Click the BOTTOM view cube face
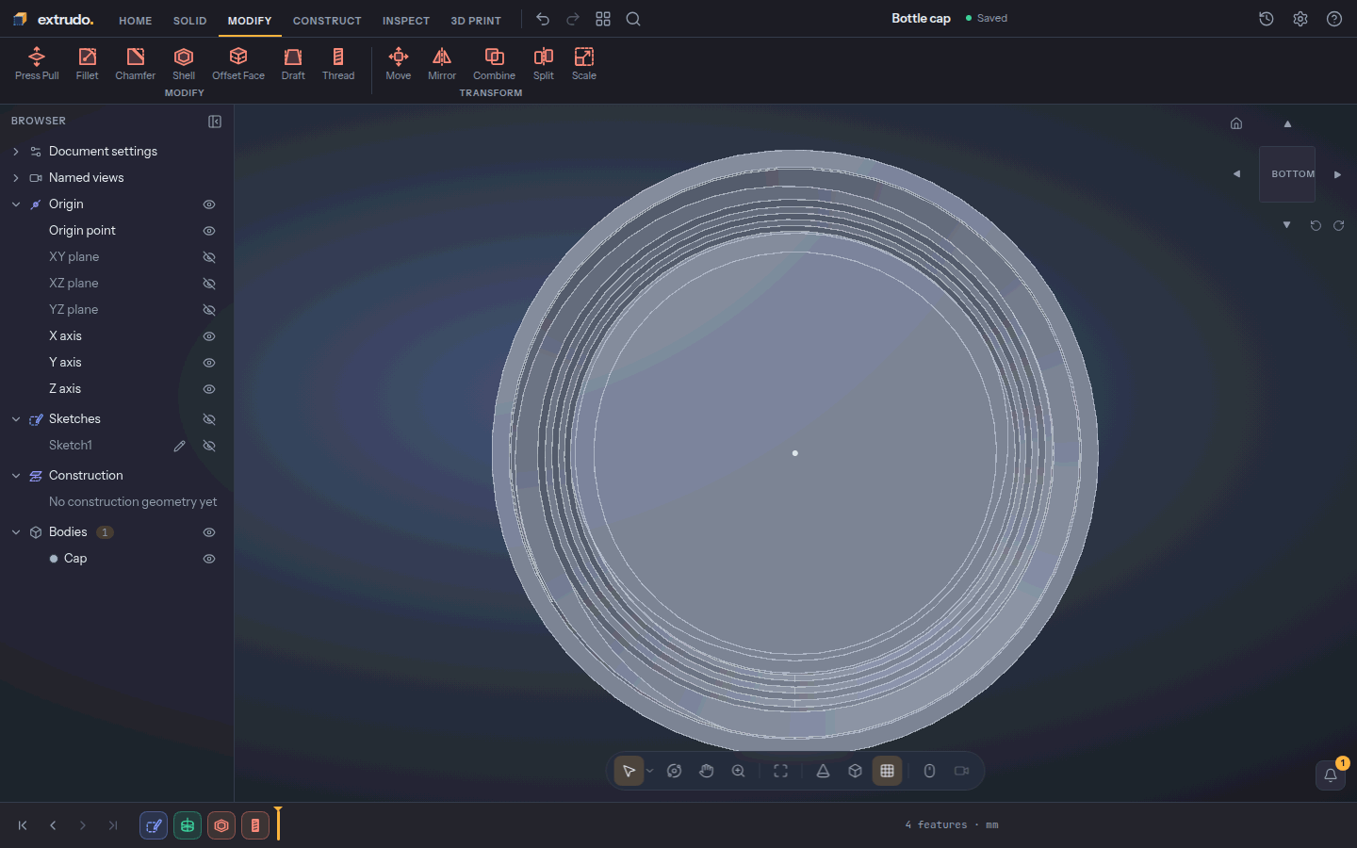Viewport: 1357px width, 848px height. [x=1287, y=174]
